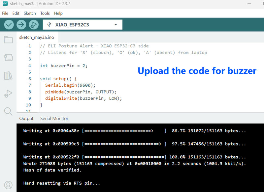
Task: Click the user account profile icon
Action: [x=8, y=185]
